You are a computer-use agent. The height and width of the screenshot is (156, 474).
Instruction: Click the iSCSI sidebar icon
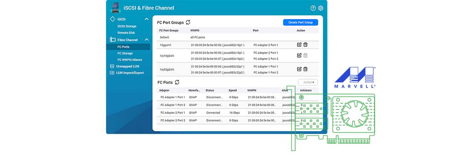pyautogui.click(x=112, y=19)
